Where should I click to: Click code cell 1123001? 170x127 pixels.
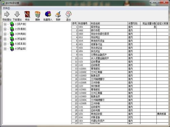(84, 90)
